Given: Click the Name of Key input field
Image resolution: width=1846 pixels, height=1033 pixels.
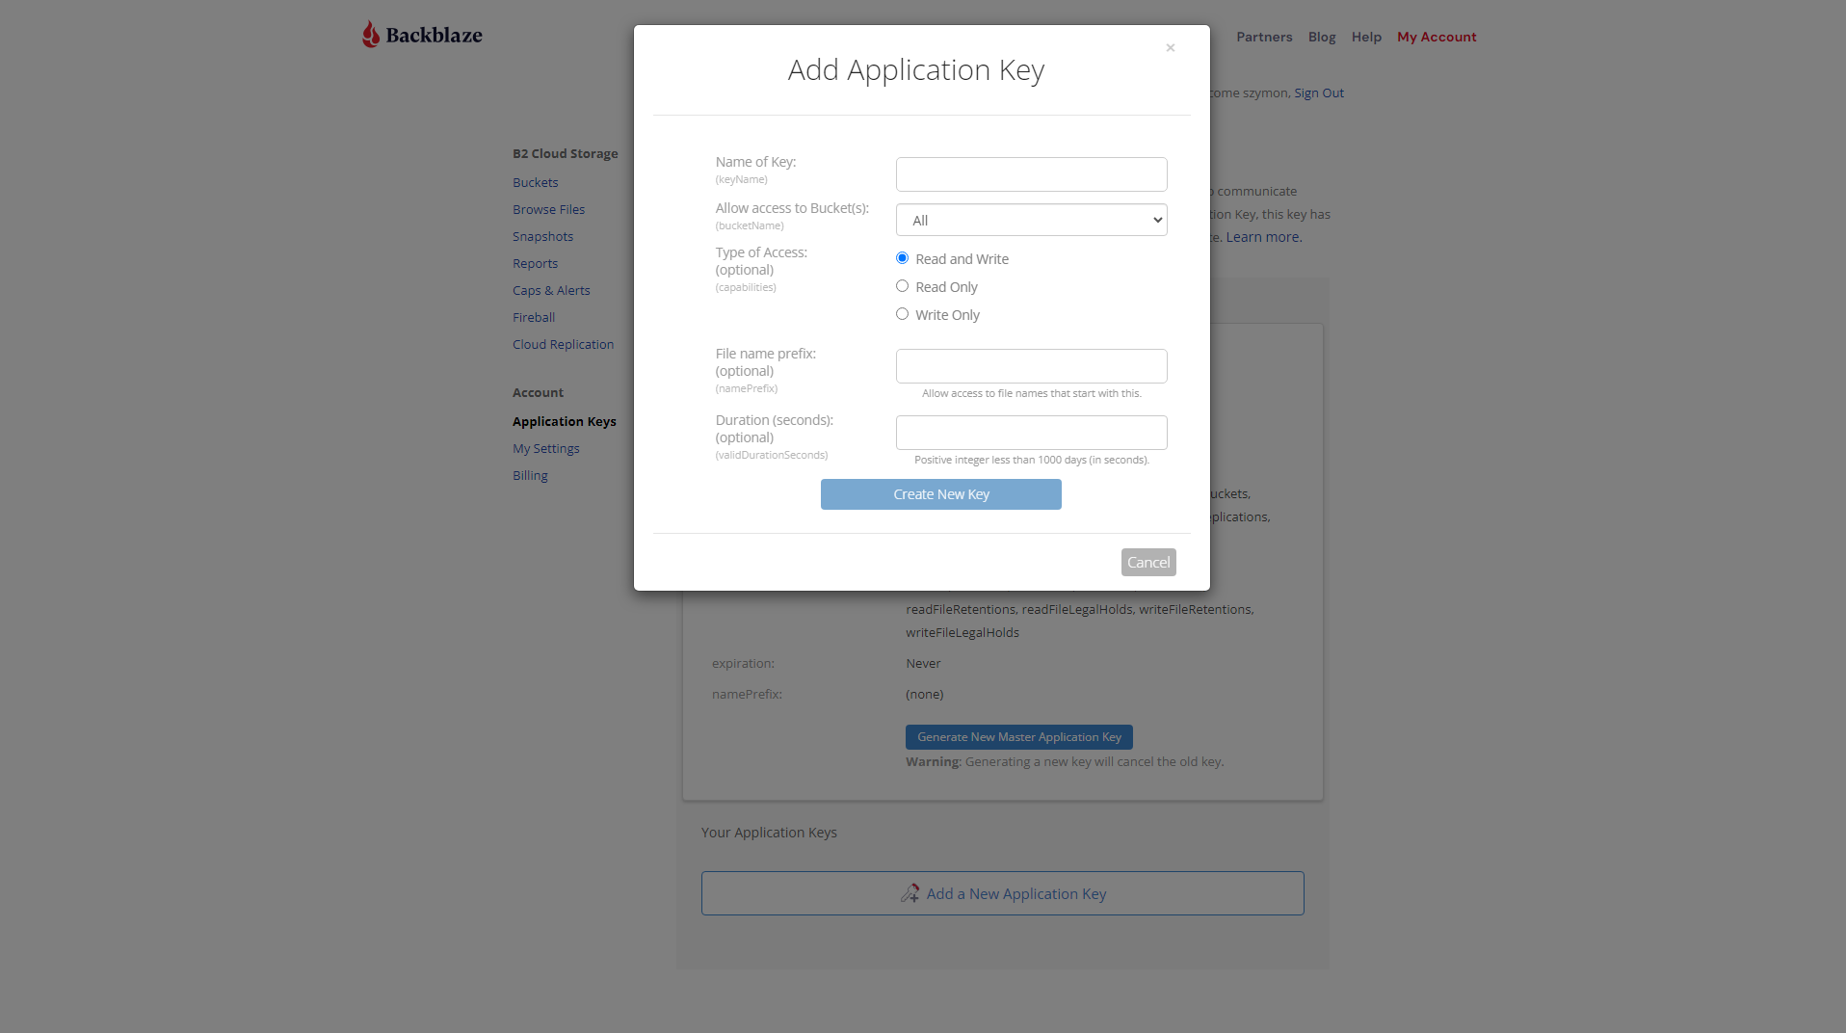Looking at the screenshot, I should [x=1031, y=174].
